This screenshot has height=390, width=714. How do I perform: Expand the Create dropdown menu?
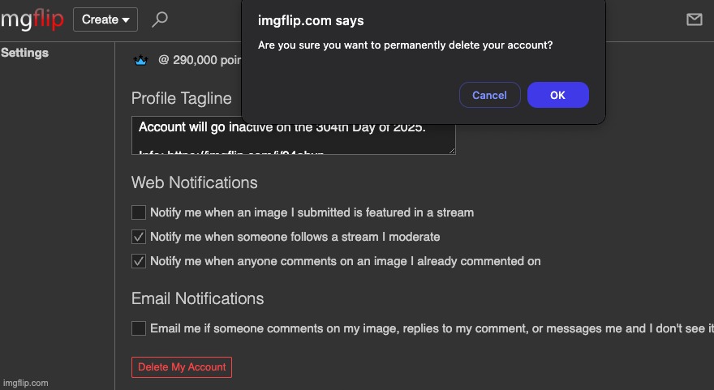pos(105,19)
